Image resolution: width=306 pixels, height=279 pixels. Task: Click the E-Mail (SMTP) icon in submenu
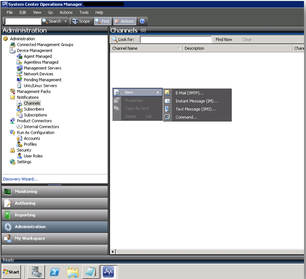[167, 93]
